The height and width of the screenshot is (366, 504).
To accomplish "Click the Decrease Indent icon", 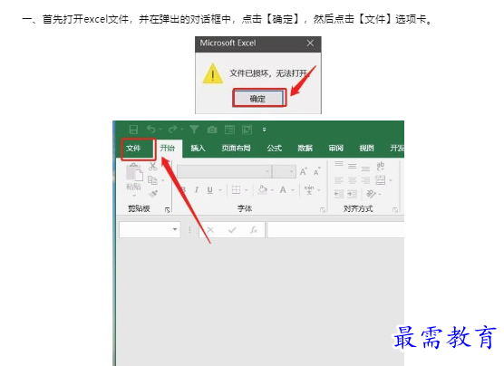I will pyautogui.click(x=339, y=194).
